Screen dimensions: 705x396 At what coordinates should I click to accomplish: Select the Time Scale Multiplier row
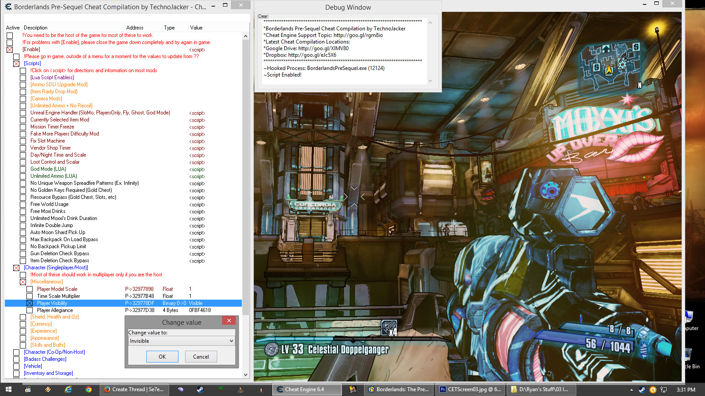pos(123,296)
